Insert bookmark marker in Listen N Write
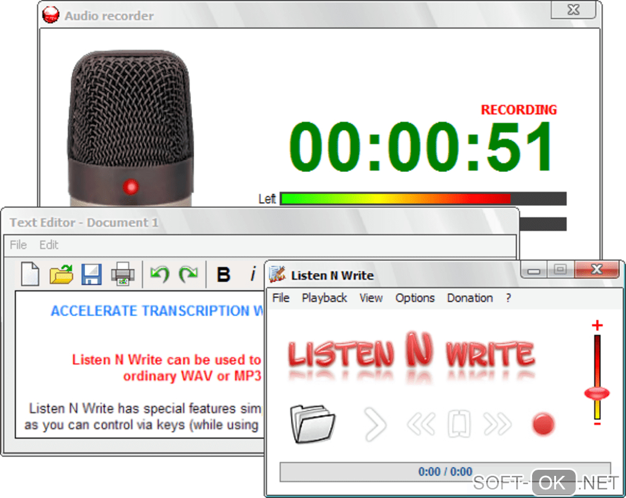The height and width of the screenshot is (498, 626). 459,424
